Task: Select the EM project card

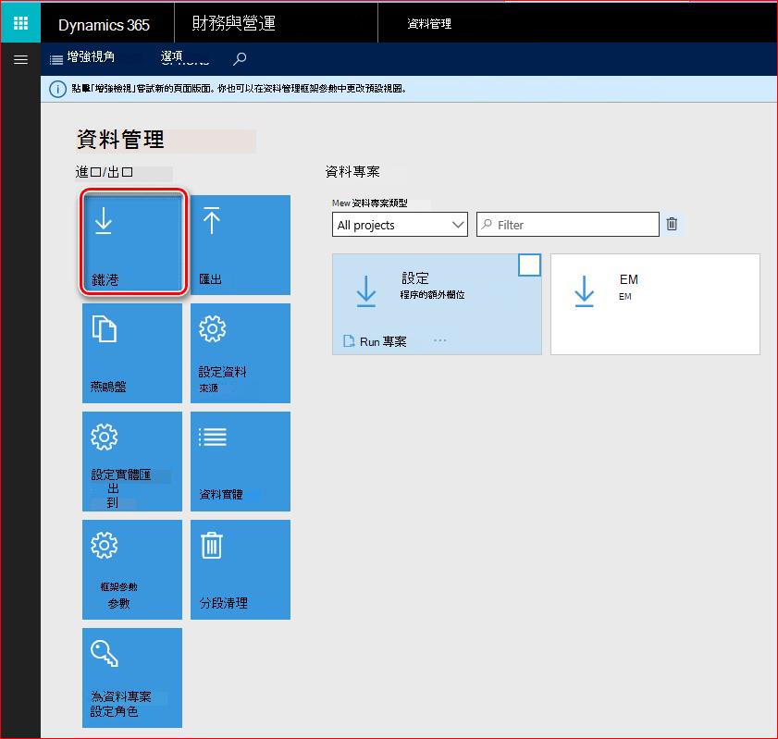Action: click(655, 304)
